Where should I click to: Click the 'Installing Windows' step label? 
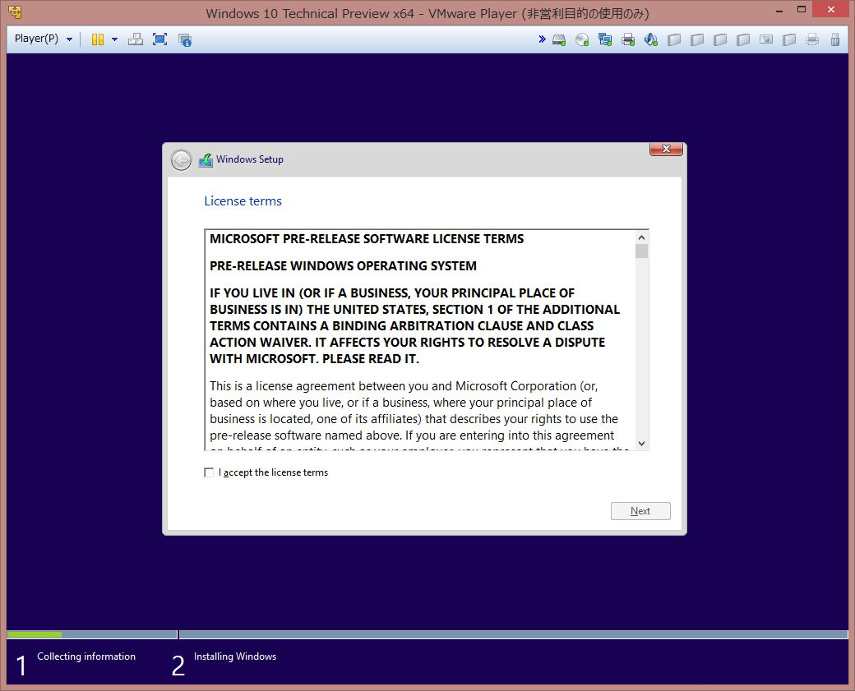tap(235, 656)
